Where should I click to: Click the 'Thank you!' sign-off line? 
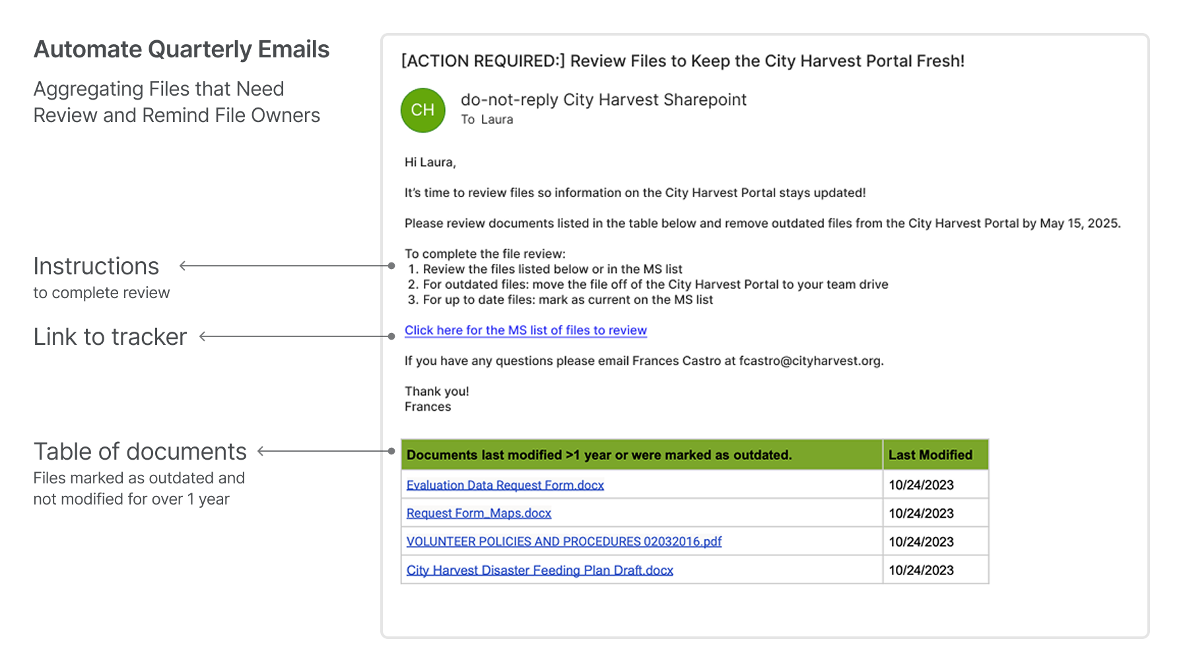pyautogui.click(x=437, y=391)
